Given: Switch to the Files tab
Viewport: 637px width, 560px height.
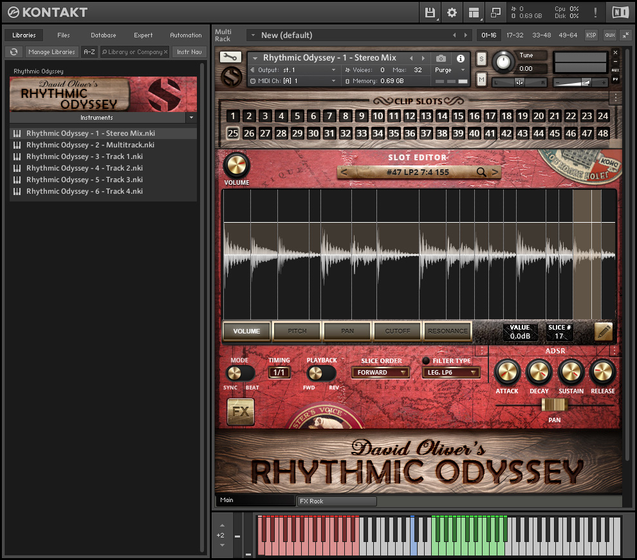Looking at the screenshot, I should [64, 35].
